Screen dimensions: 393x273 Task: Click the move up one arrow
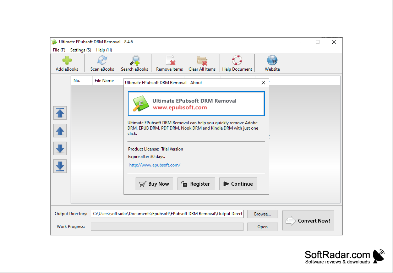point(60,131)
